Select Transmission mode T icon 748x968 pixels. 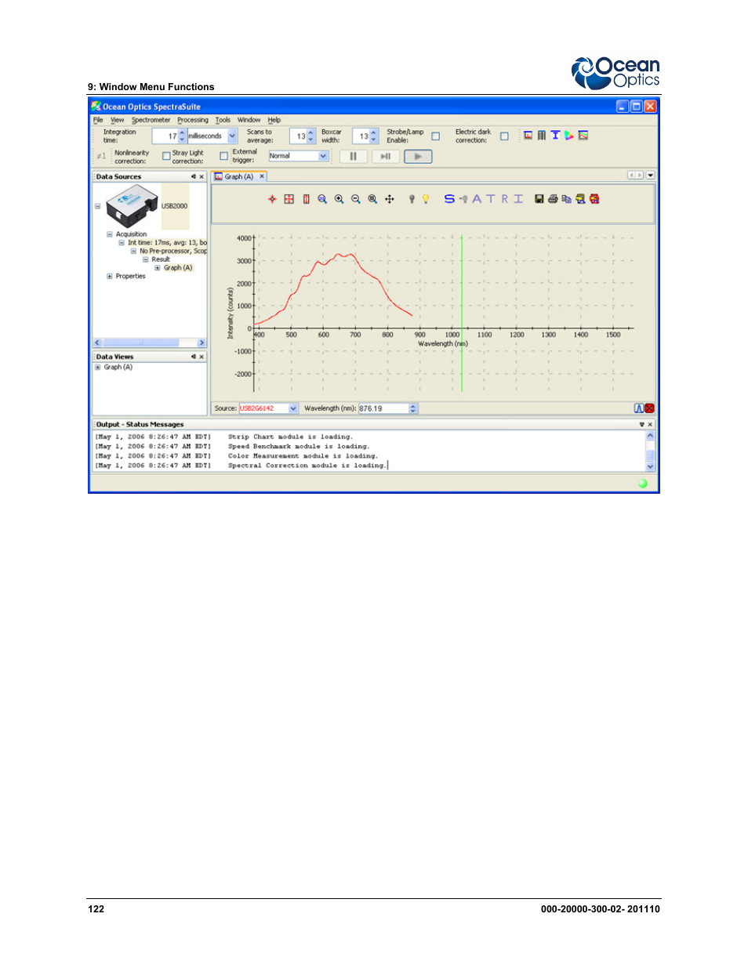click(x=491, y=199)
